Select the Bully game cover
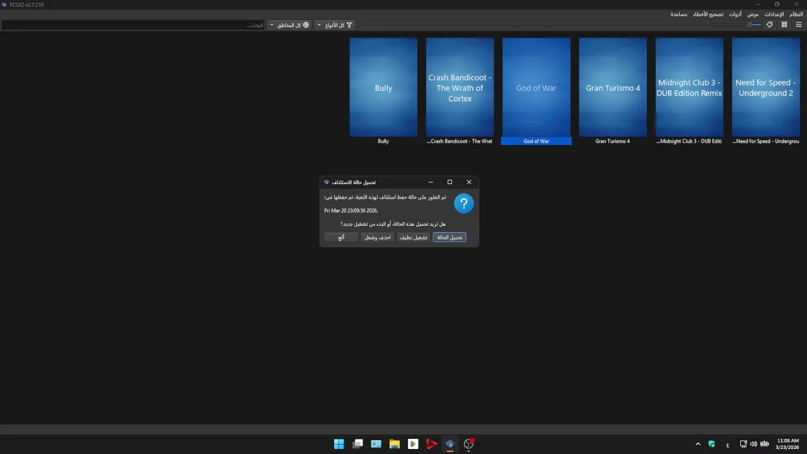This screenshot has width=807, height=454. tap(383, 87)
